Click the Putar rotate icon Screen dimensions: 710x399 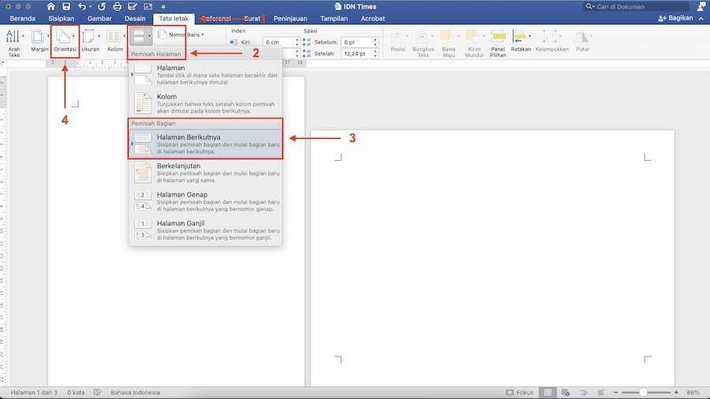point(582,36)
